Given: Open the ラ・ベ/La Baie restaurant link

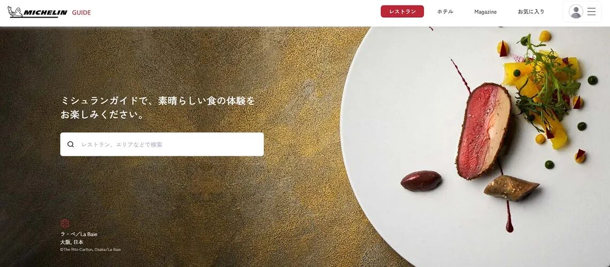Looking at the screenshot, I should coord(79,234).
